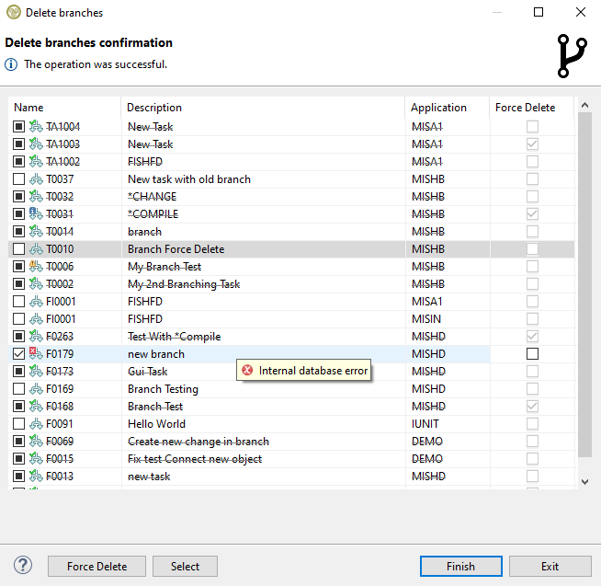Click the info icon beside success message

click(12, 64)
